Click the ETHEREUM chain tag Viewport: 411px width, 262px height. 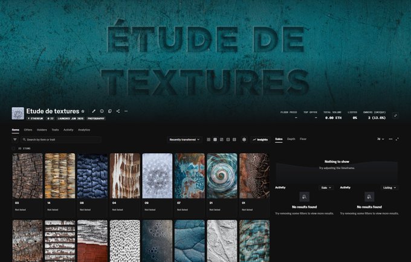[36, 118]
